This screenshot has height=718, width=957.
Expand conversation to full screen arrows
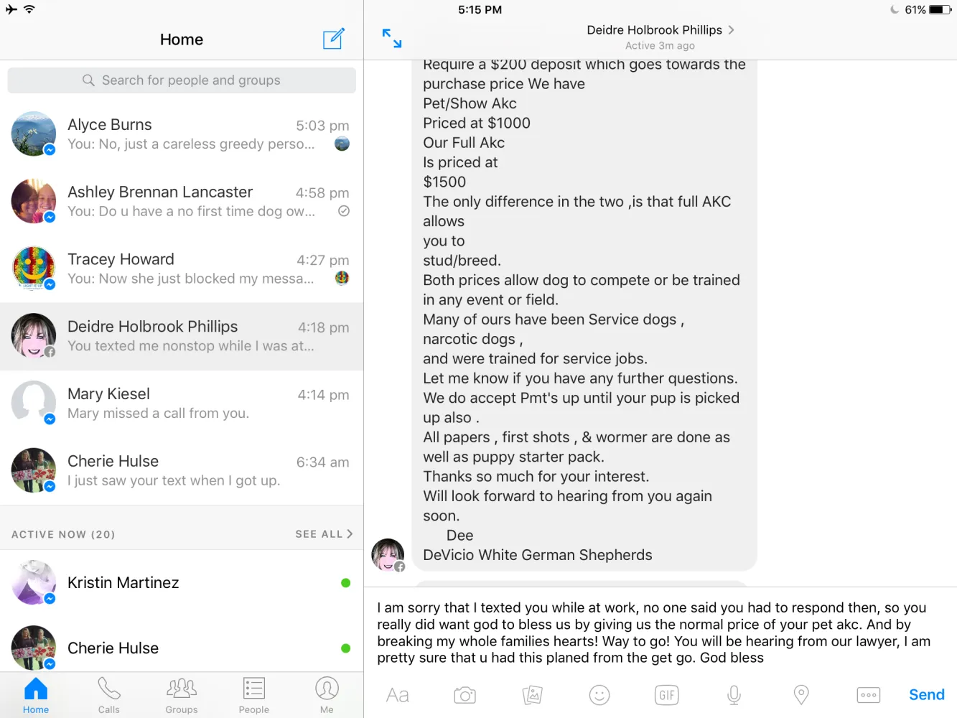coord(392,38)
